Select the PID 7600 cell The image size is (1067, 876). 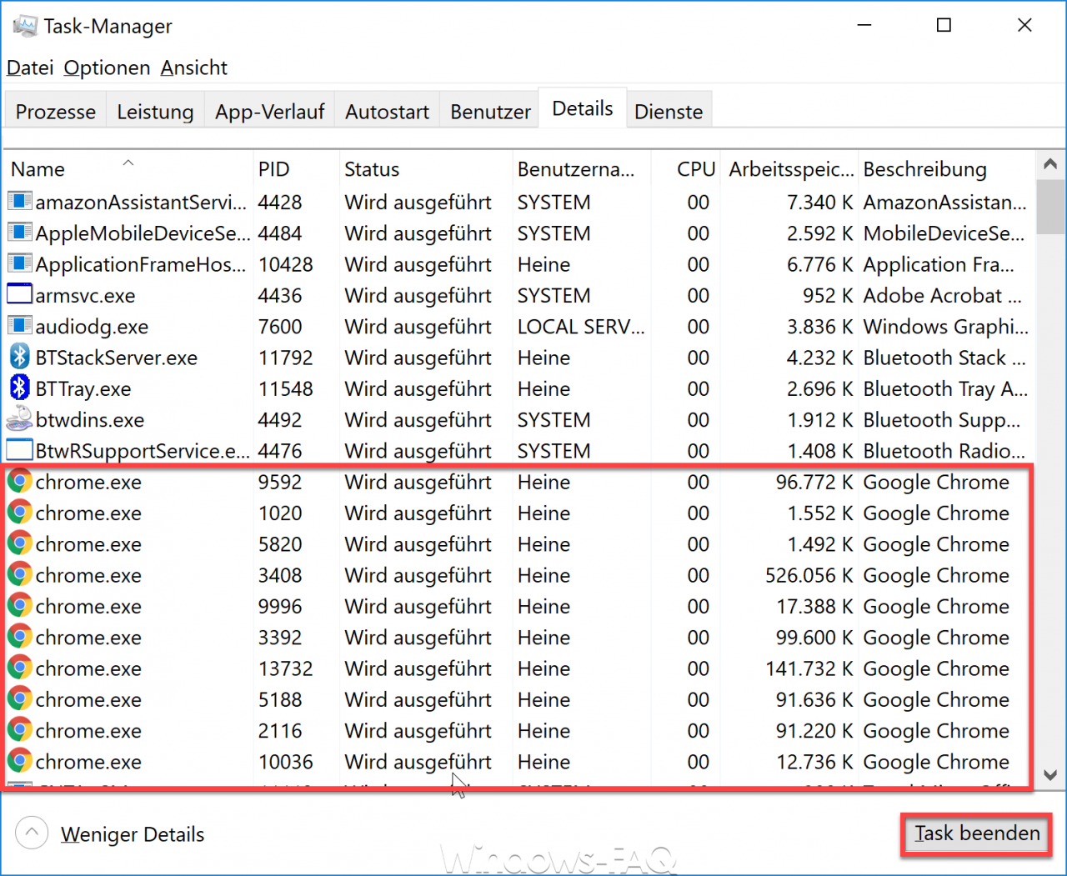pos(280,327)
